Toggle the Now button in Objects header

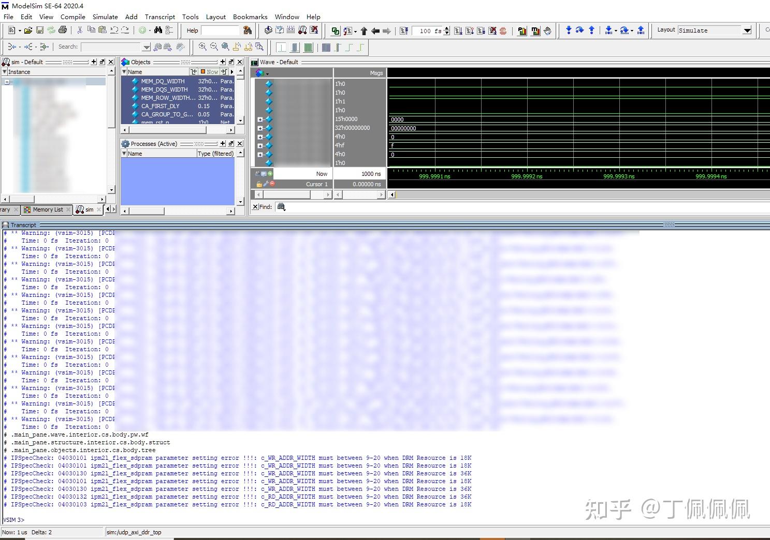(210, 72)
